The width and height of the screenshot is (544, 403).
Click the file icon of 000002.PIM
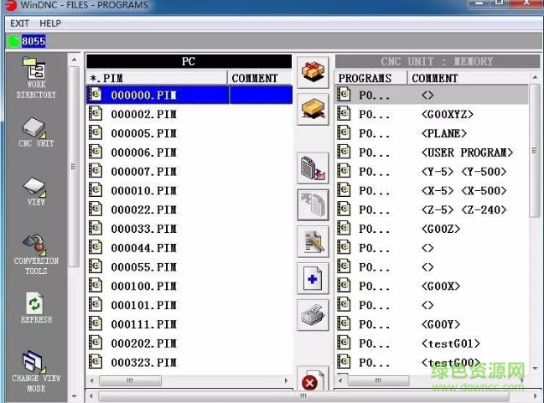96,113
